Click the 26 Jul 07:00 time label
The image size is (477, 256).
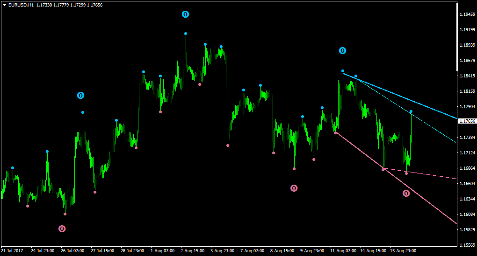[72, 251]
